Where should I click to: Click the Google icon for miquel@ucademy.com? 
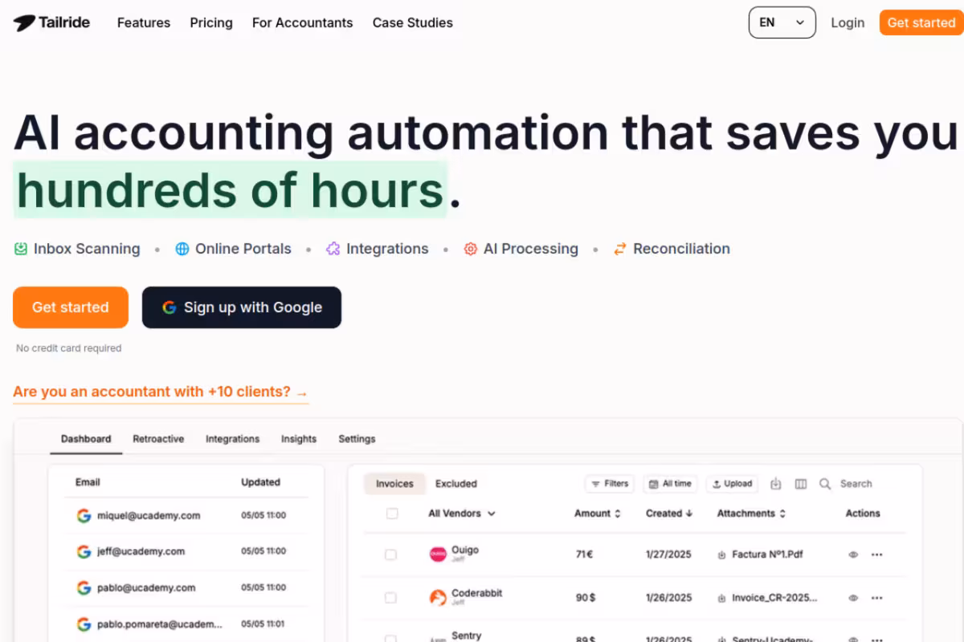coord(84,515)
